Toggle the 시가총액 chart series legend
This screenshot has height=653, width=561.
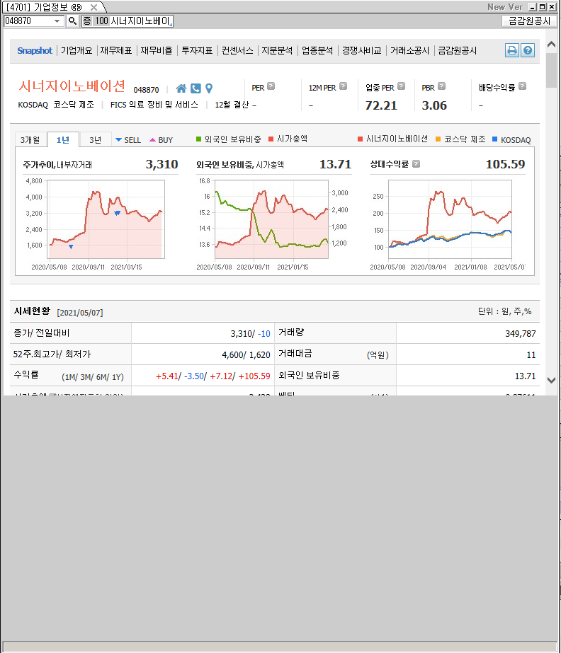click(288, 139)
